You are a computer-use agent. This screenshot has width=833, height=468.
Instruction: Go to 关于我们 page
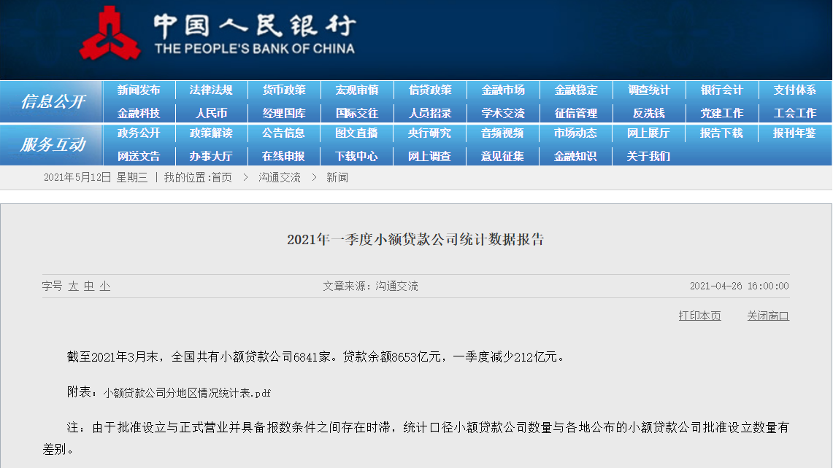click(x=648, y=157)
